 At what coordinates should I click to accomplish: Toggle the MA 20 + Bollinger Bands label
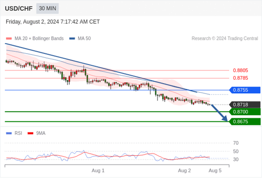click(x=39, y=38)
